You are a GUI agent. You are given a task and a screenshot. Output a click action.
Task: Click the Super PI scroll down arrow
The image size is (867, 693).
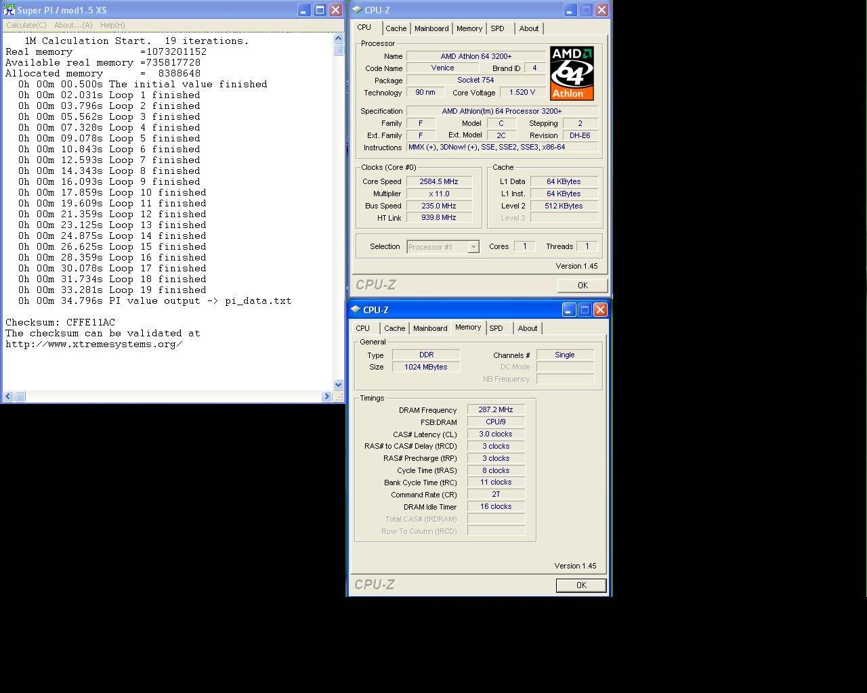click(x=339, y=385)
